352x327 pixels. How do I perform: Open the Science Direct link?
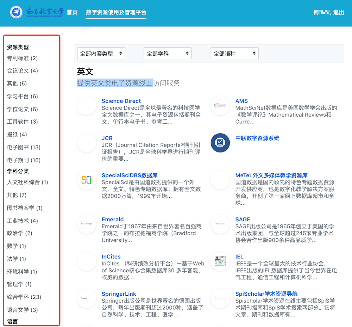coord(121,101)
